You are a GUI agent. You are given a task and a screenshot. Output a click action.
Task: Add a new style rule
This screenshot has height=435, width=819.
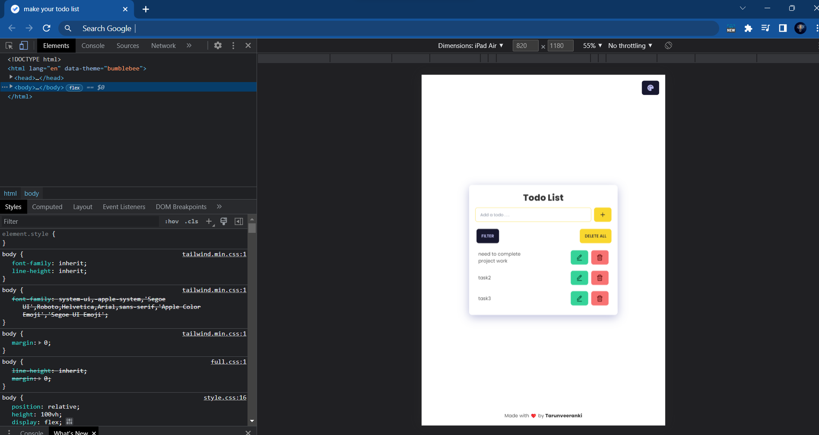pyautogui.click(x=209, y=222)
